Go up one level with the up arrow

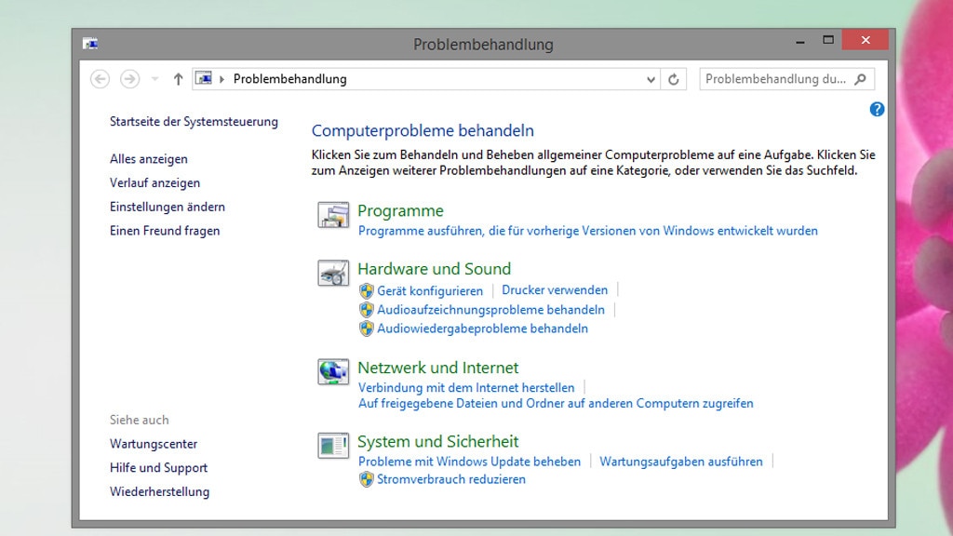tap(178, 79)
